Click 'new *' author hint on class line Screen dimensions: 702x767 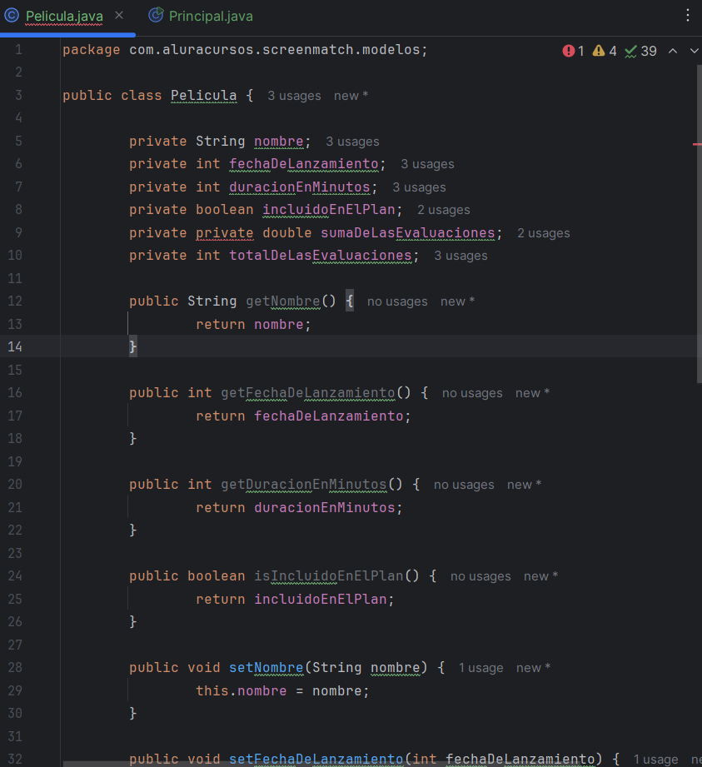point(351,96)
